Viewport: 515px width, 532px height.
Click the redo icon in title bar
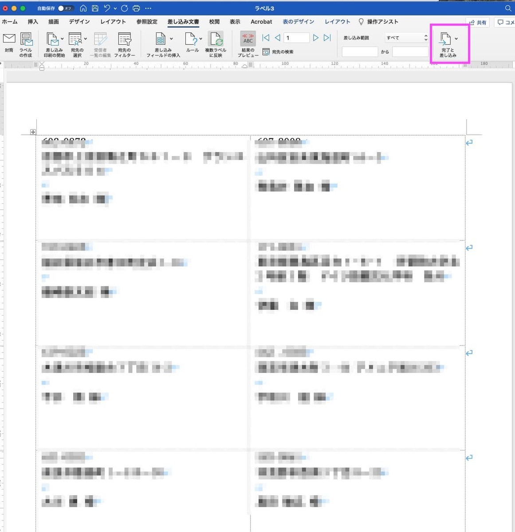pos(125,8)
